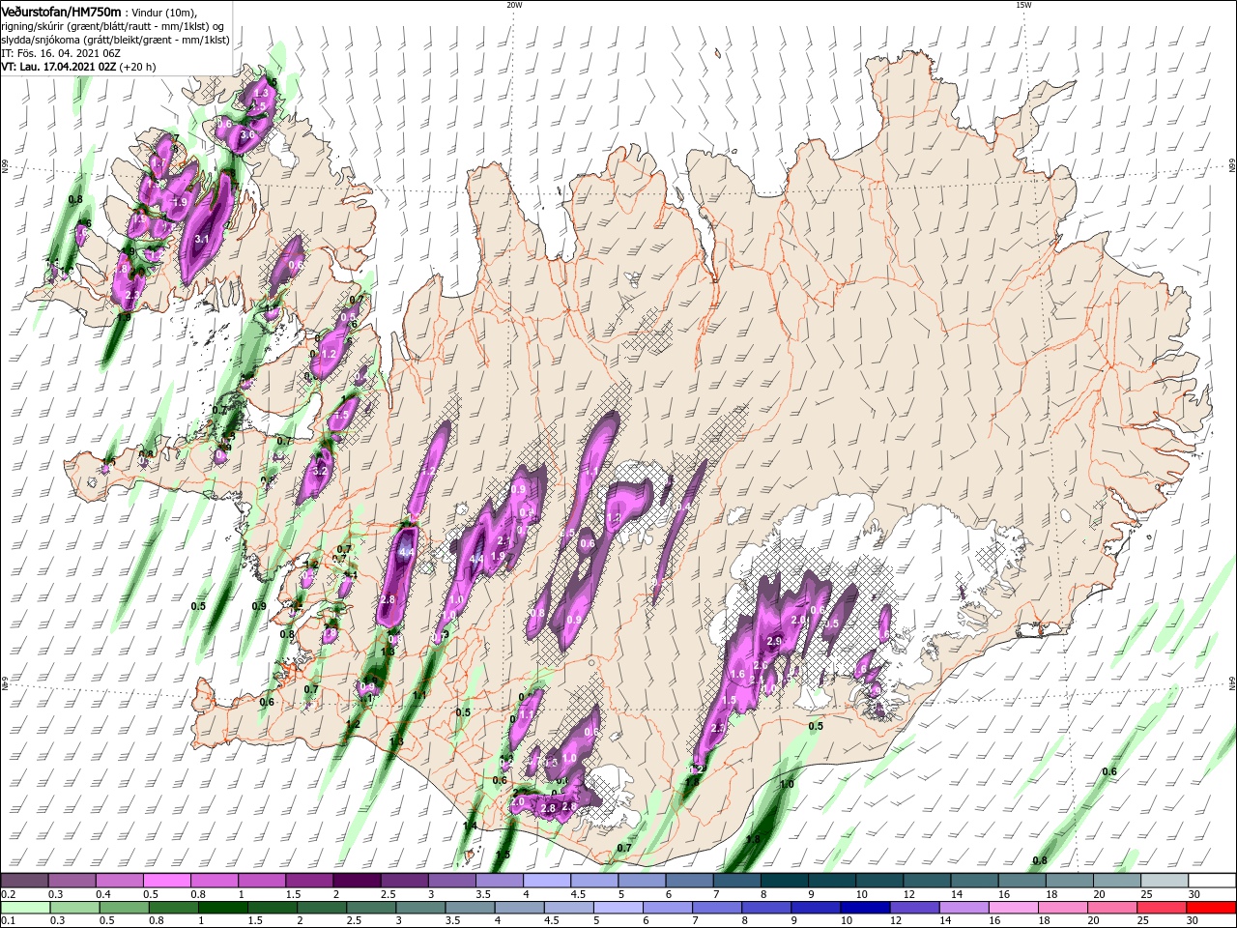The width and height of the screenshot is (1237, 928).
Task: Click the "3.1" snowfall value in the Westfjords
Action: click(x=202, y=239)
